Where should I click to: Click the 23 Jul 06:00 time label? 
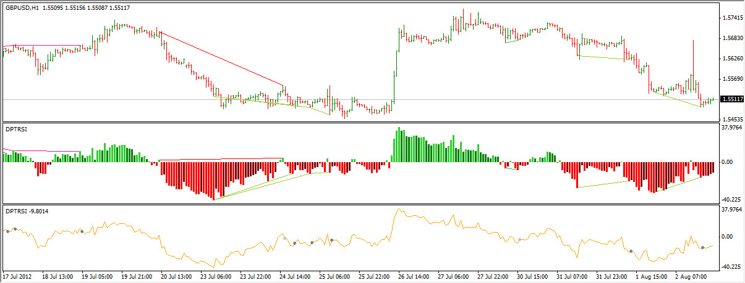tap(217, 277)
